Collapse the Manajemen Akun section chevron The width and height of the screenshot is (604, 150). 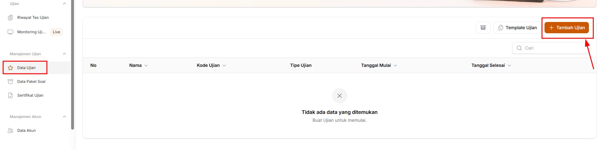tap(65, 117)
